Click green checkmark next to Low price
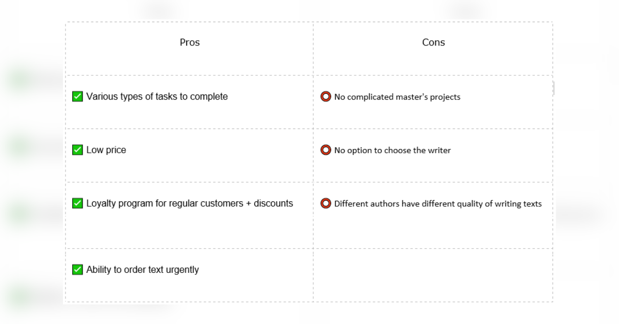Image resolution: width=619 pixels, height=324 pixels. coord(77,150)
